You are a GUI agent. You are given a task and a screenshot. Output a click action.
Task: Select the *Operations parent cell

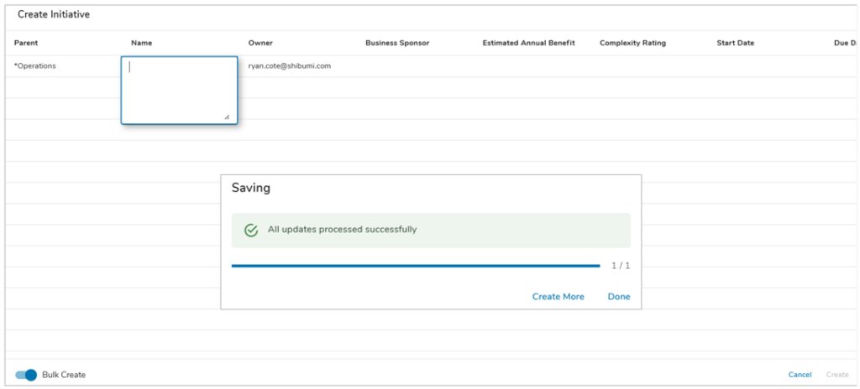tap(35, 65)
